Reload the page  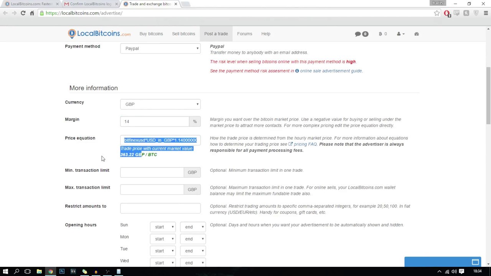pyautogui.click(x=23, y=13)
